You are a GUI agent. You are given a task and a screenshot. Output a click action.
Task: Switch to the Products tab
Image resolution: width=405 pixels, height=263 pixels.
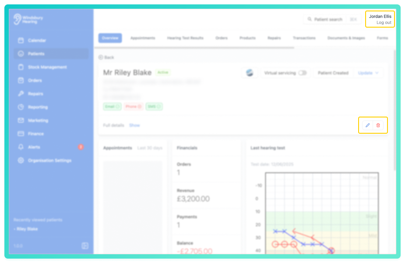[247, 38]
